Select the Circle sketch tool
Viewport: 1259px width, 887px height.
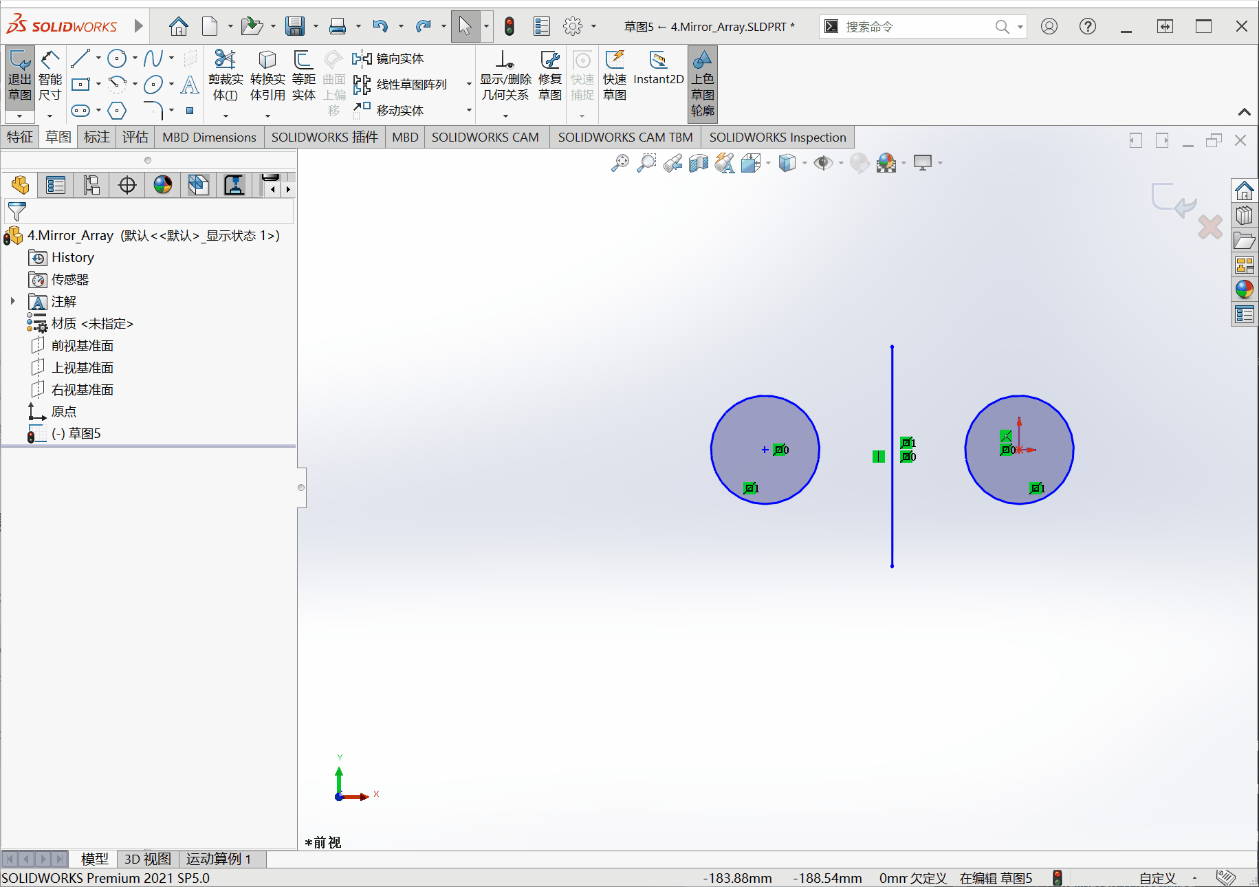tap(117, 58)
